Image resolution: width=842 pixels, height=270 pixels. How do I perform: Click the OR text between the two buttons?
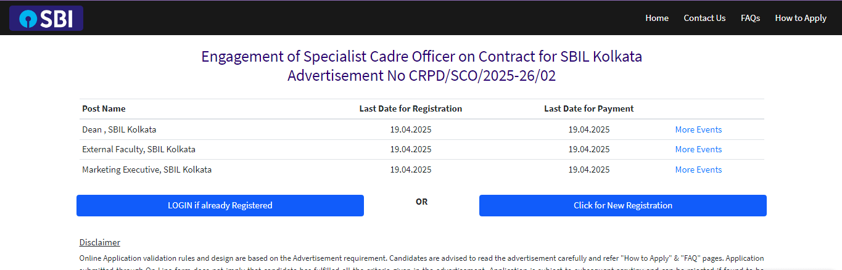[x=422, y=202]
